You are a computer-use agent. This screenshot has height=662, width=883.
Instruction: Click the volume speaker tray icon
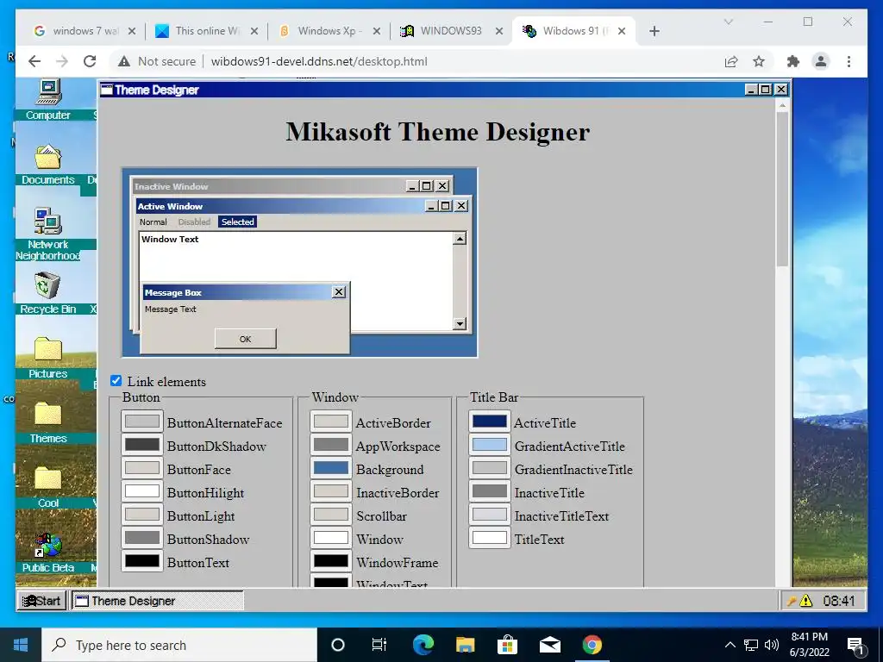772,645
